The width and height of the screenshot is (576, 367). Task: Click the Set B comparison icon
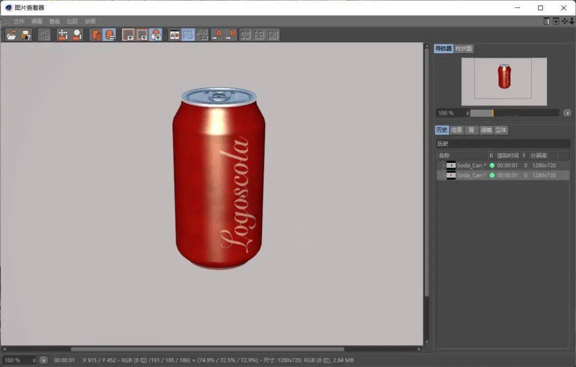pos(231,35)
